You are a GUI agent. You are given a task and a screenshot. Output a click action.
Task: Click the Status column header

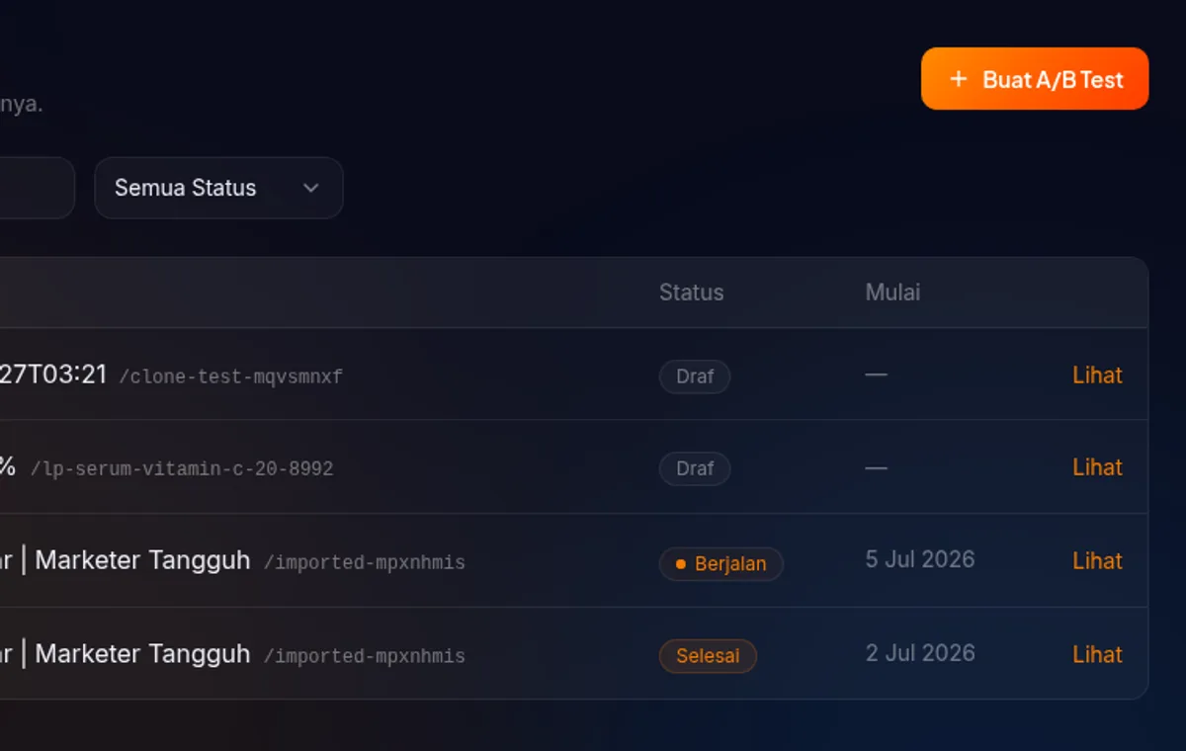tap(691, 292)
